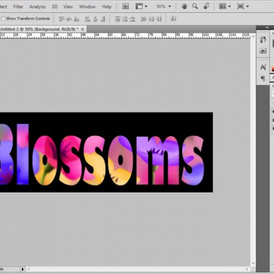This screenshot has height=274, width=274.
Task: Click Align Vertical Centers icon
Action: click(x=69, y=19)
